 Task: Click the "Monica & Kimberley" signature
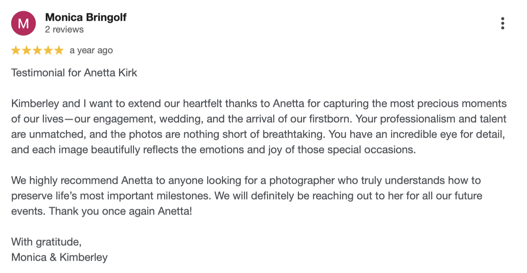[59, 257]
